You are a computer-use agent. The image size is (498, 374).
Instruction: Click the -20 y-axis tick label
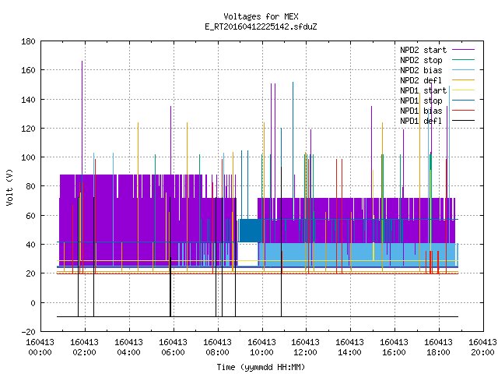(x=28, y=332)
